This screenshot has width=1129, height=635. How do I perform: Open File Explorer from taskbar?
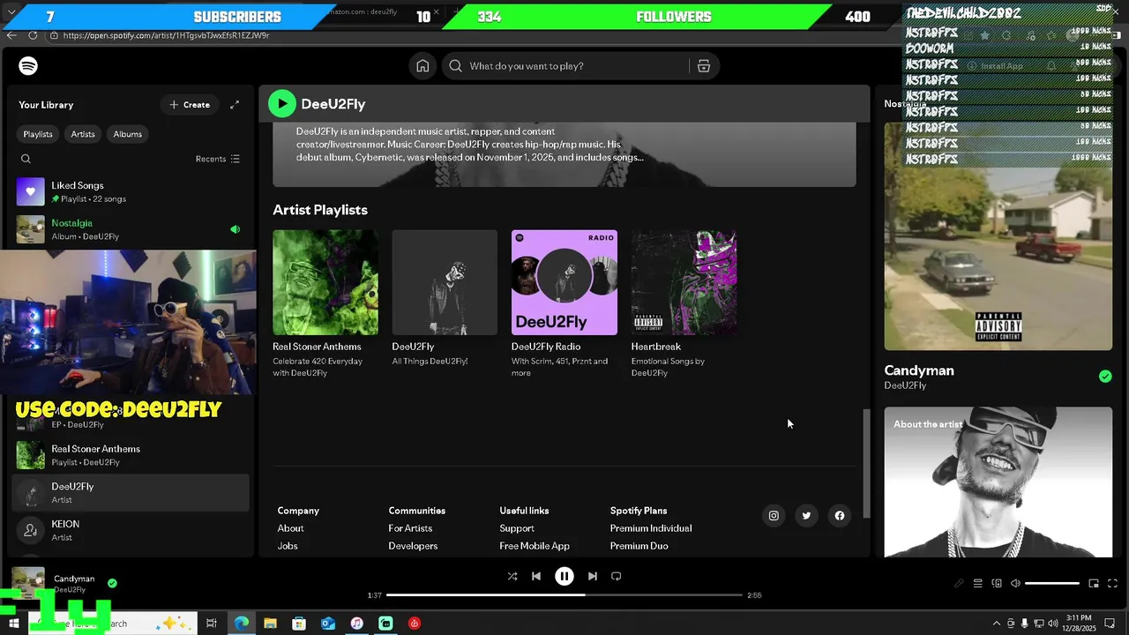click(270, 624)
